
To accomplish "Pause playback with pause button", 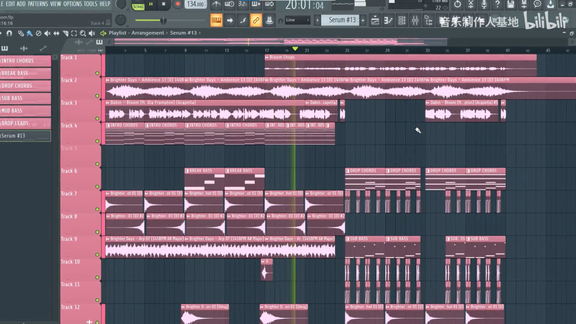I will pos(151,4).
